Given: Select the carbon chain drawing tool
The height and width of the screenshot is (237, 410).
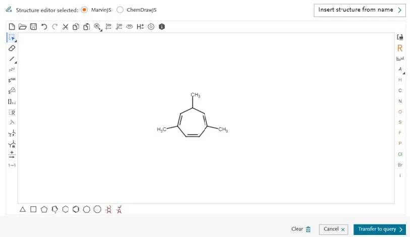Looking at the screenshot, I should point(12,69).
